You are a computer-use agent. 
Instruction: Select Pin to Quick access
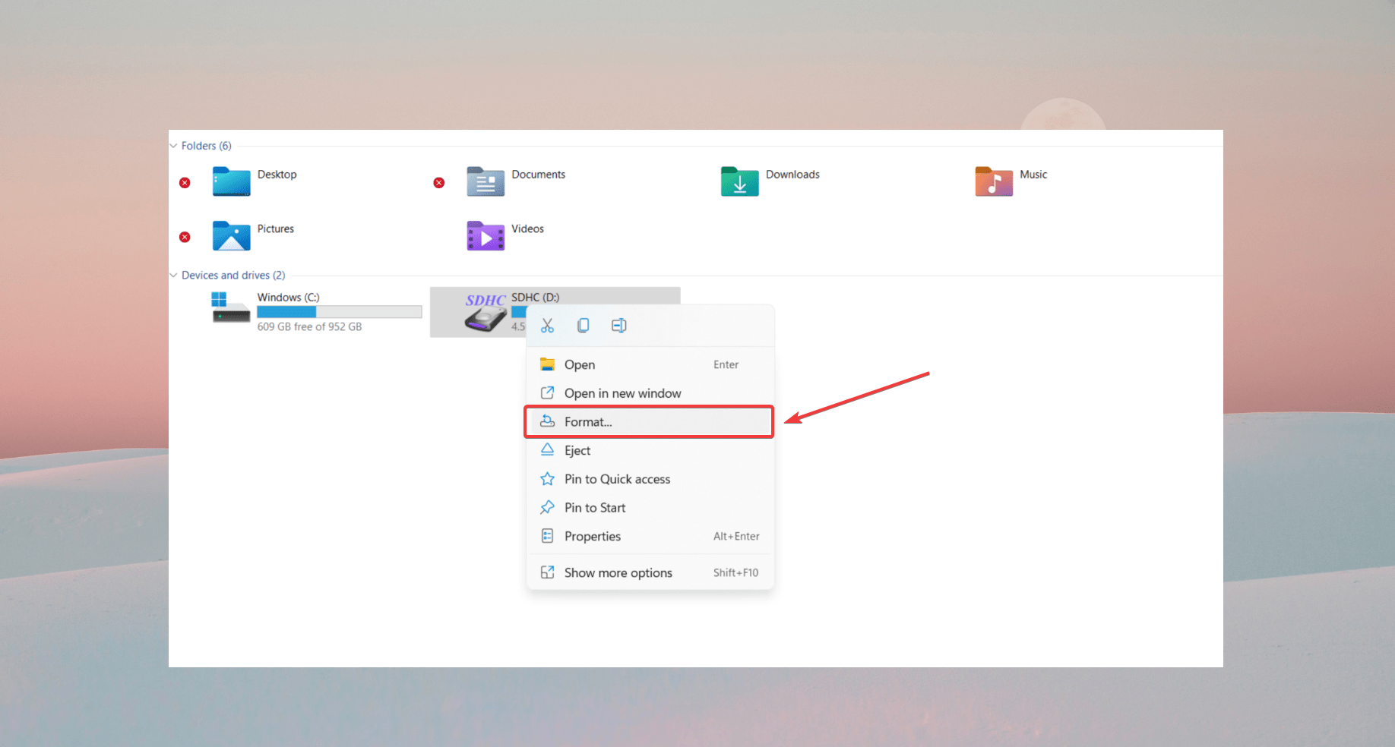point(617,479)
